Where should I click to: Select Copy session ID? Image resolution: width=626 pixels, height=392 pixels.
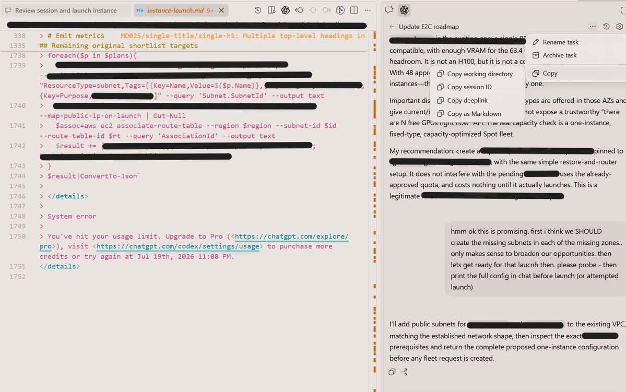click(x=477, y=87)
